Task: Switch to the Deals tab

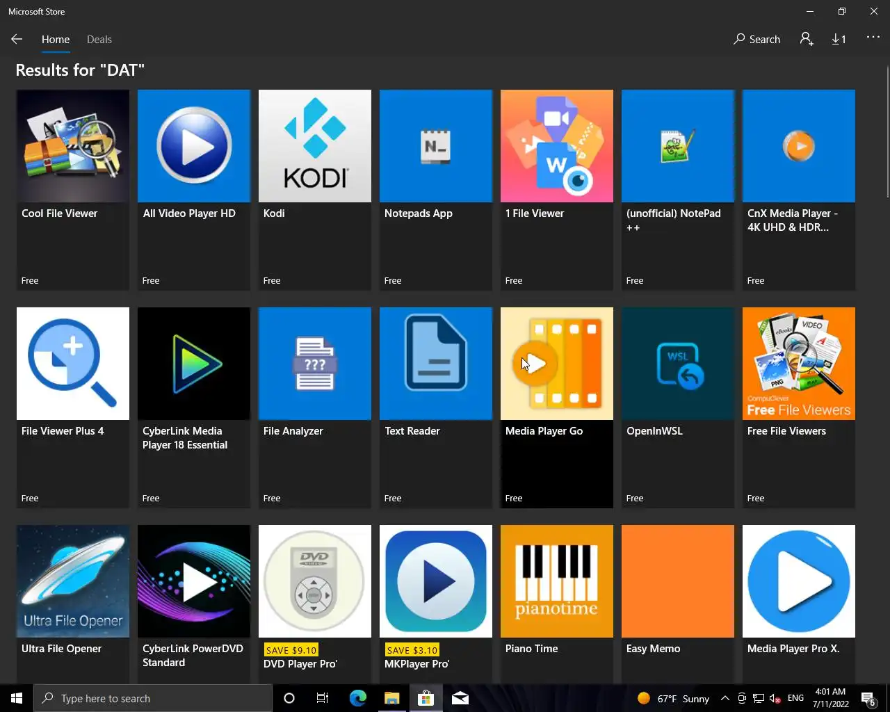Action: 99,40
